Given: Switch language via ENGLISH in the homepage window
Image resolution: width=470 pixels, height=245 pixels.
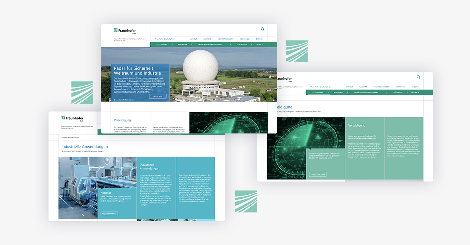Looking at the screenshot, I should 260,39.
